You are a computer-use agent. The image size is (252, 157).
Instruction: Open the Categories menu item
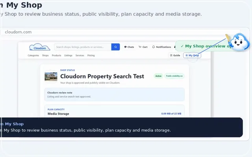coord(33,55)
